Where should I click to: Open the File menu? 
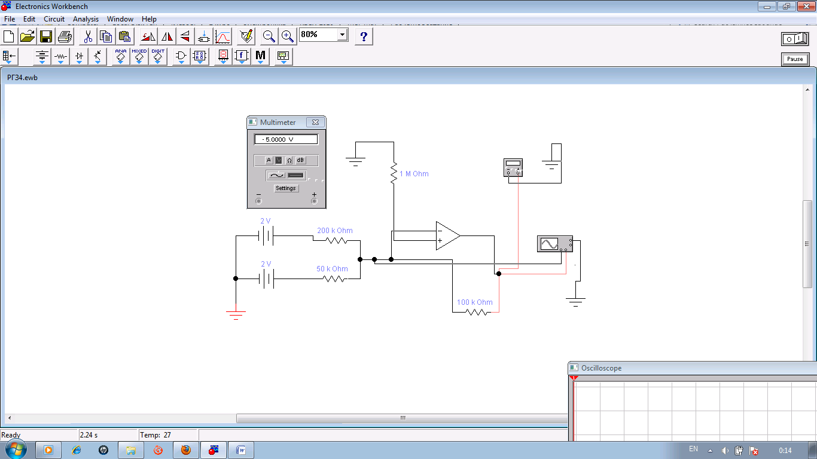10,19
